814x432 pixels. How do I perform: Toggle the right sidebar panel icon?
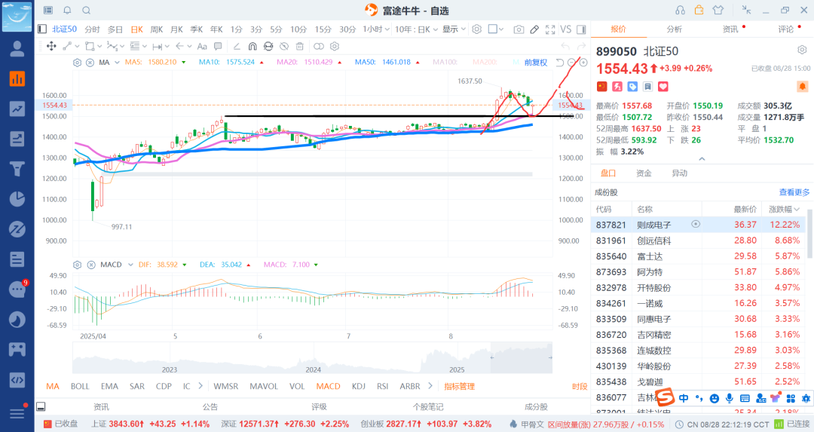[581, 29]
